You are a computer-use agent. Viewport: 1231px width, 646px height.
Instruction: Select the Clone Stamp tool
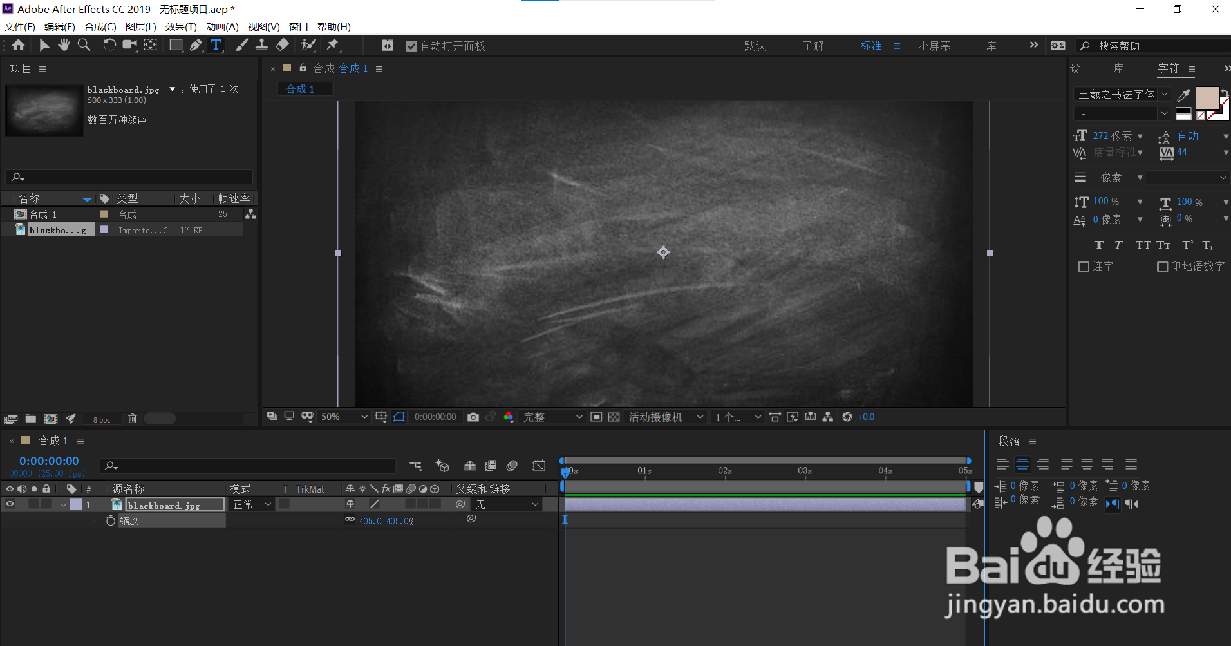(262, 45)
